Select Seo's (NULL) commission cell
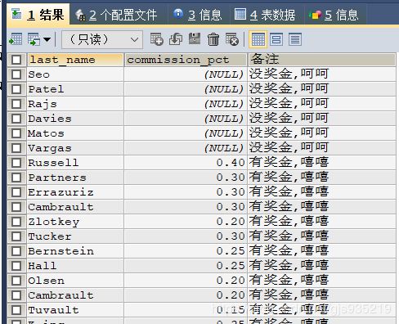399x324 pixels. pyautogui.click(x=186, y=74)
